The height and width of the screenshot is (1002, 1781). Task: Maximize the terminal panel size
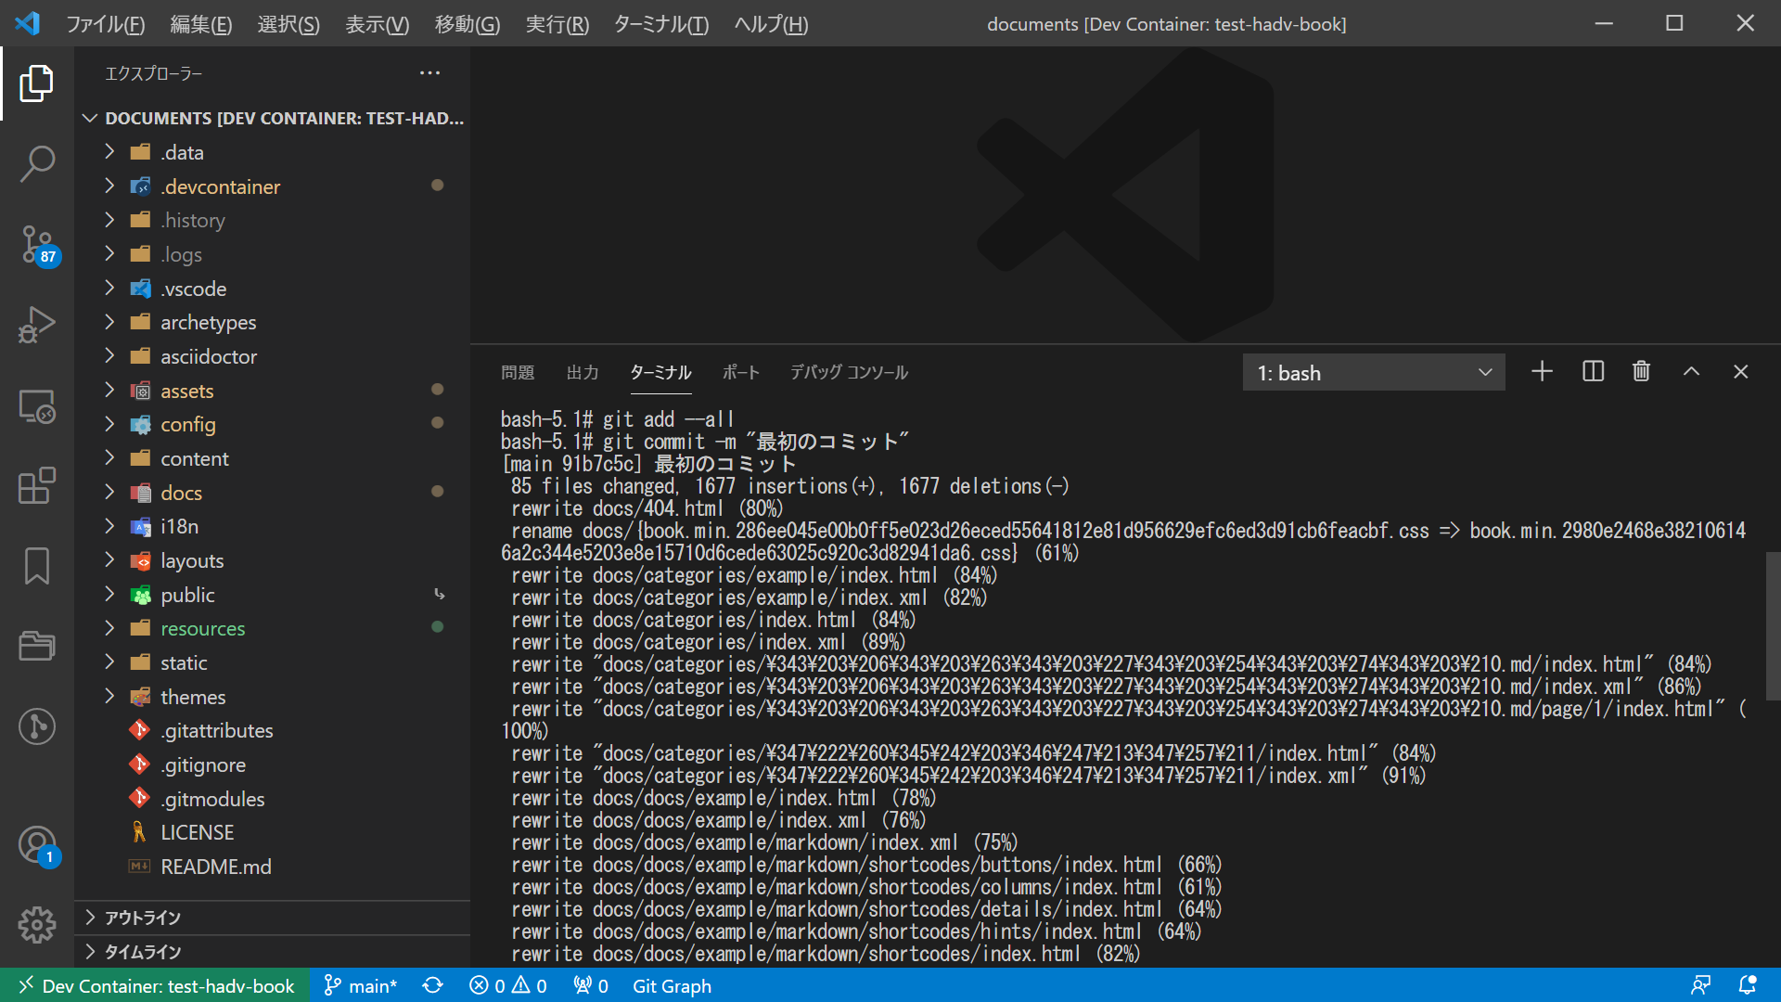coord(1691,372)
